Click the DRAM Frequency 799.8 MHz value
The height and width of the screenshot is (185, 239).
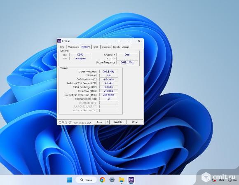[x=108, y=71]
